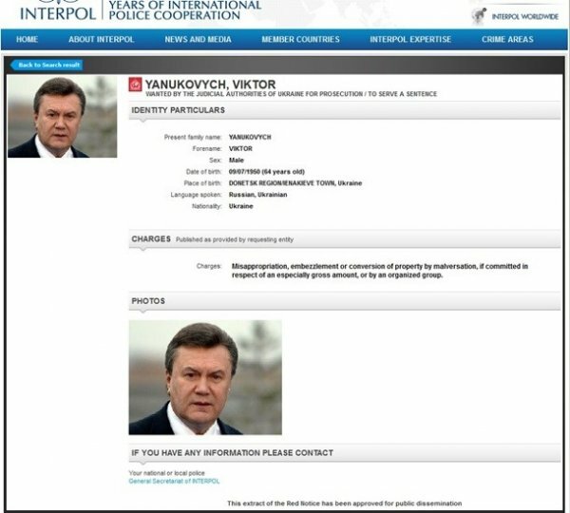Click the INTERPOL WORLDWIDE link

tap(525, 16)
